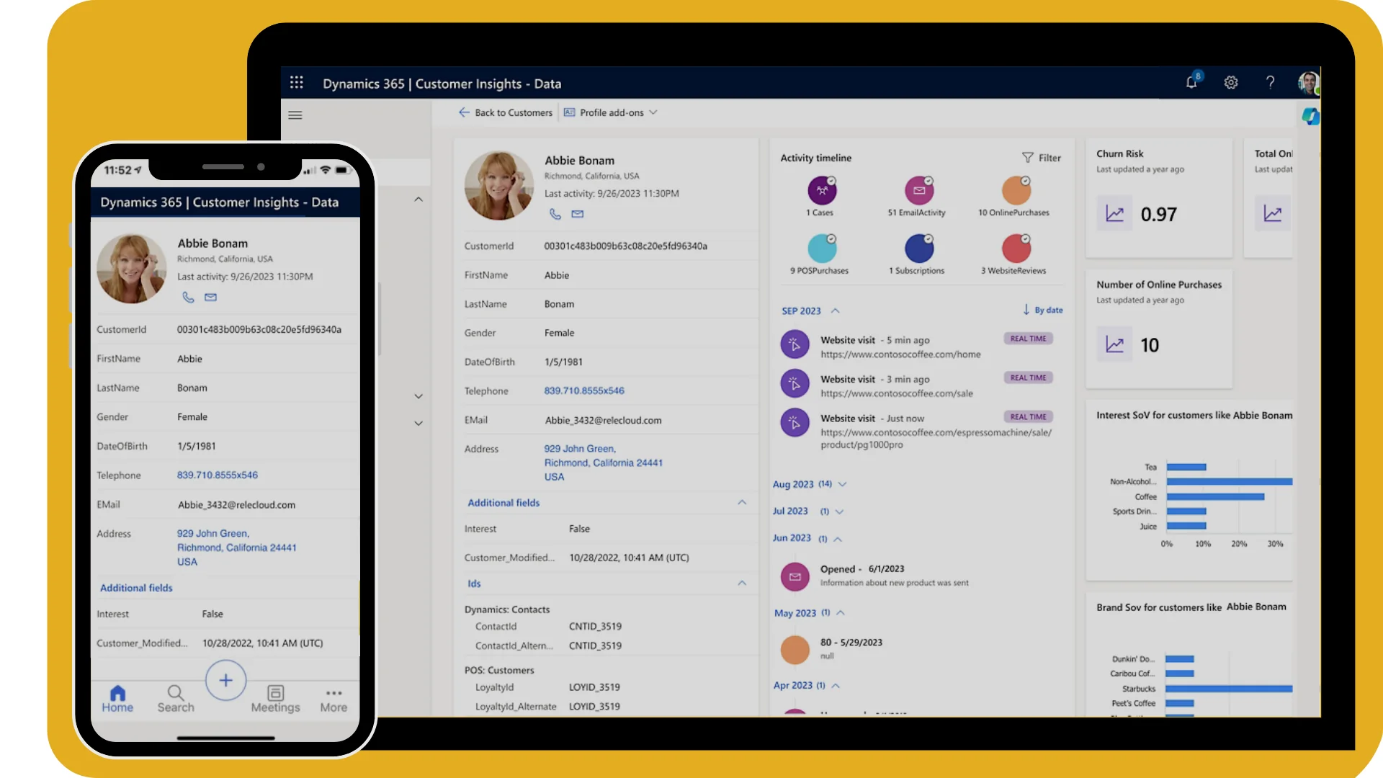Tap More tab on phone
The width and height of the screenshot is (1383, 778).
click(x=334, y=699)
